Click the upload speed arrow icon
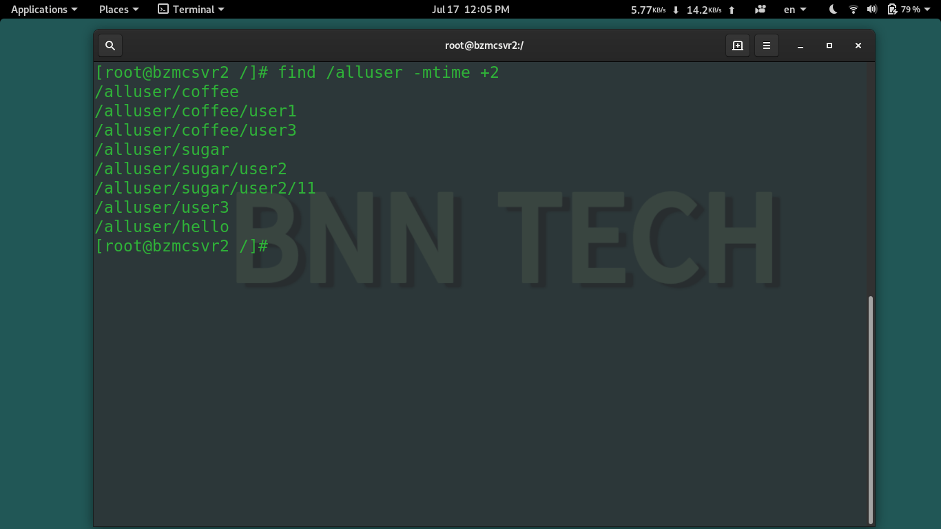The height and width of the screenshot is (529, 941). [730, 10]
